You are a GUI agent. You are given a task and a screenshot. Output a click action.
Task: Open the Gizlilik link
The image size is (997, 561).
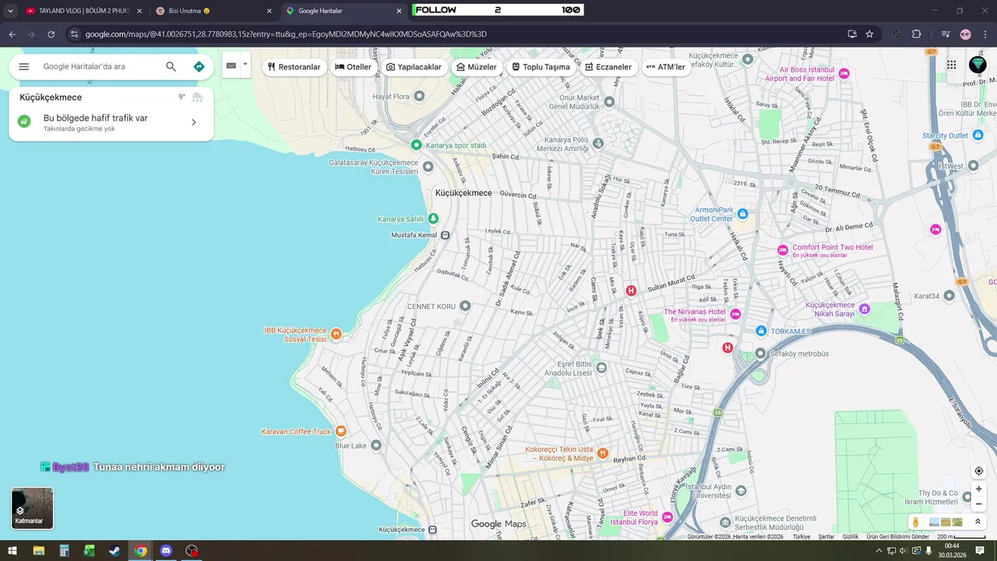pyautogui.click(x=851, y=536)
